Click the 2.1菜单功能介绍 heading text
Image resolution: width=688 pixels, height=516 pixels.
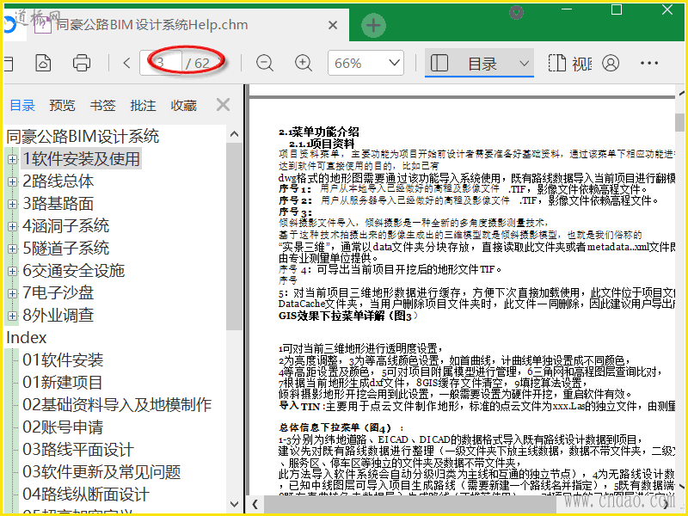[x=319, y=132]
